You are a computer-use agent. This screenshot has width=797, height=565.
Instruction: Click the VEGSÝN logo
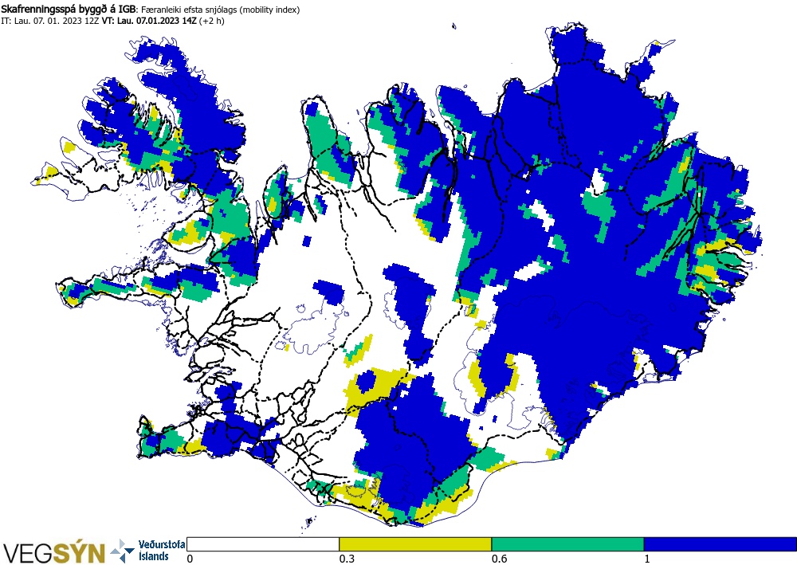[x=53, y=553]
